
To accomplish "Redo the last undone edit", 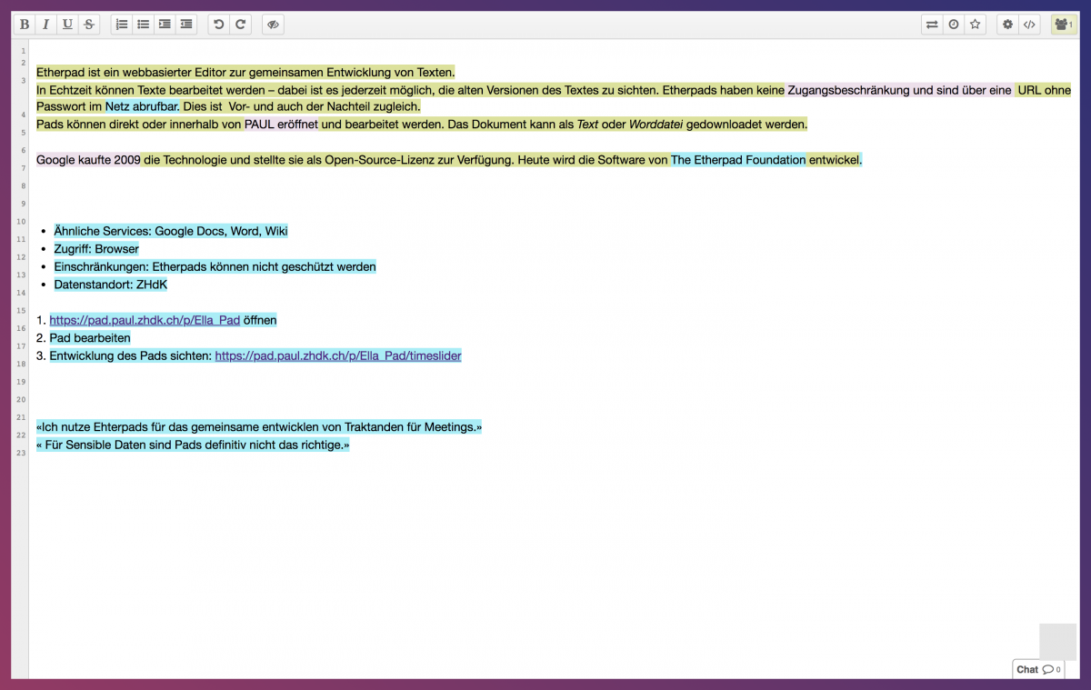I will (x=240, y=25).
